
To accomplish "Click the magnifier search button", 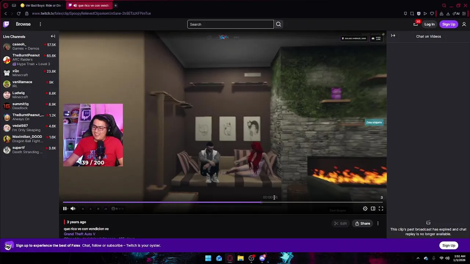I will click(278, 24).
